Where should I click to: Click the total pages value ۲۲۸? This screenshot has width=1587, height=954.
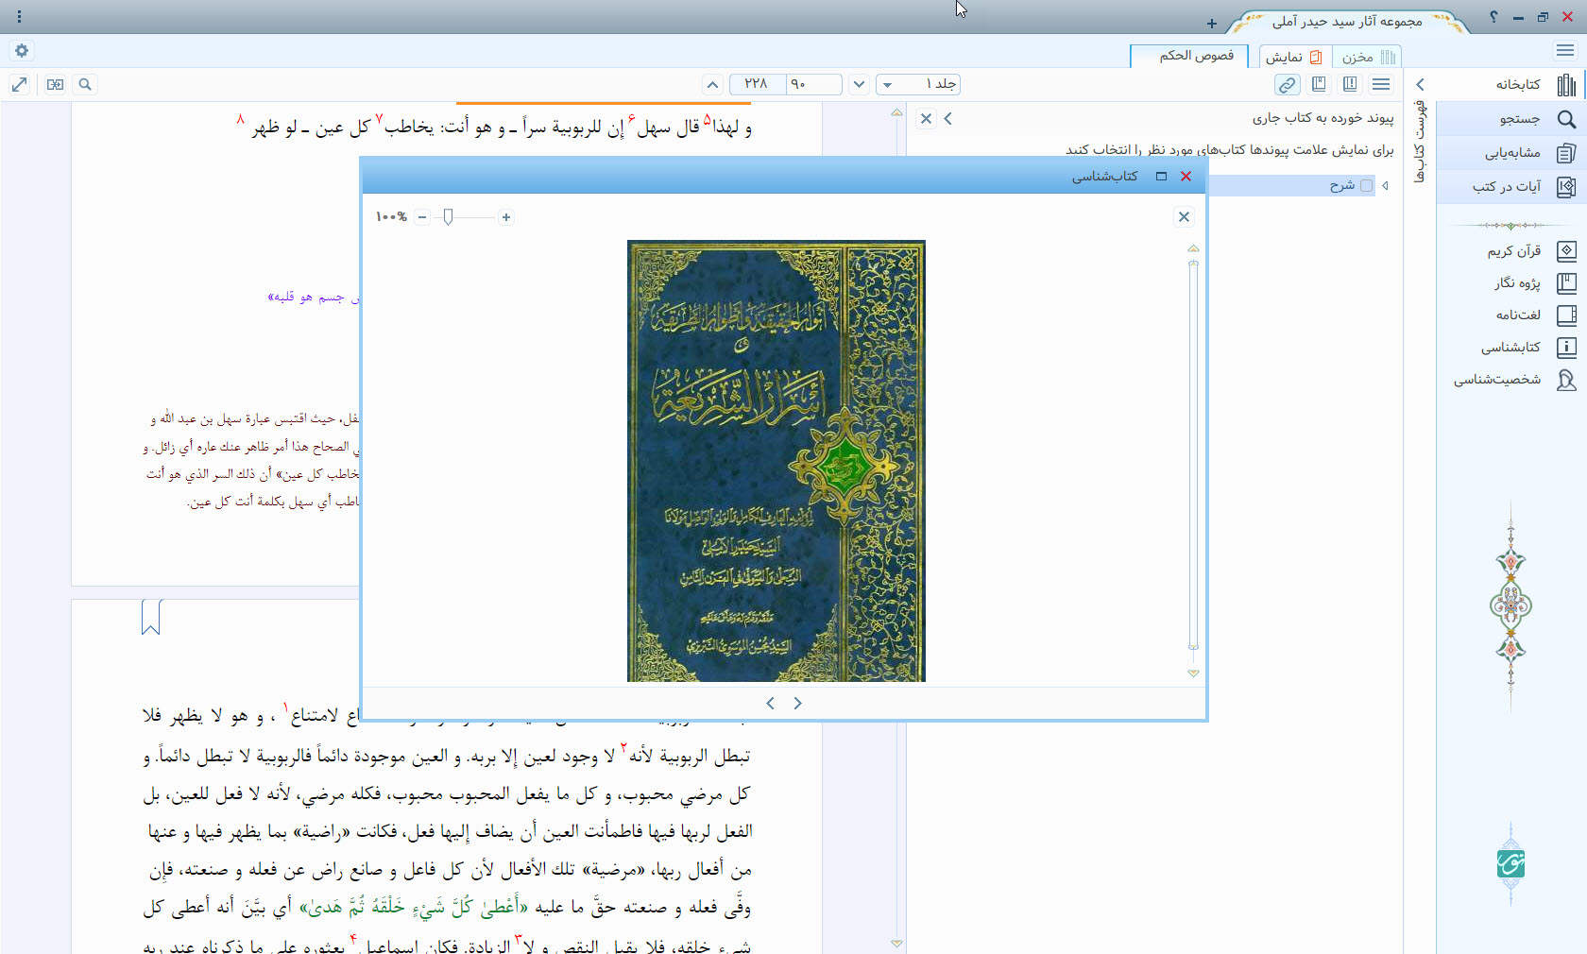point(756,84)
